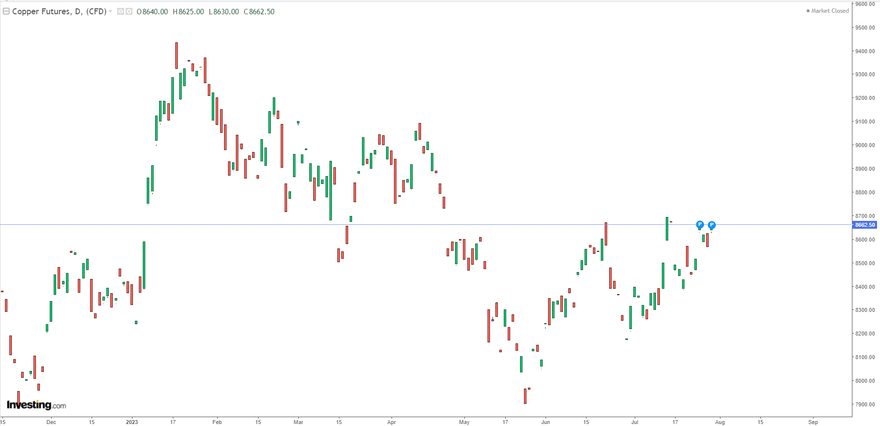The width and height of the screenshot is (880, 426).
Task: Click the Investing.com logo
Action: (36, 405)
